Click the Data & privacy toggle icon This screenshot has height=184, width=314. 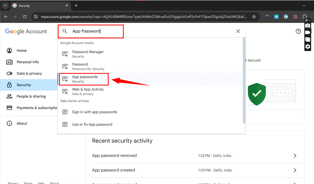click(x=9, y=73)
